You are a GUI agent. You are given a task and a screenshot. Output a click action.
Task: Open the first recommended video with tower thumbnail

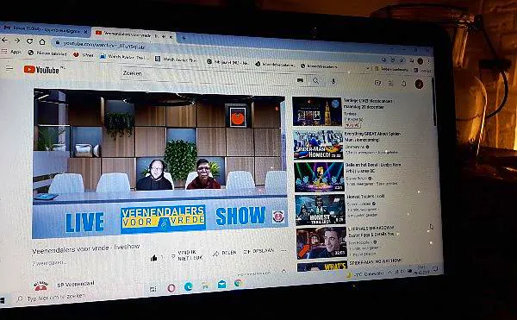pyautogui.click(x=317, y=111)
